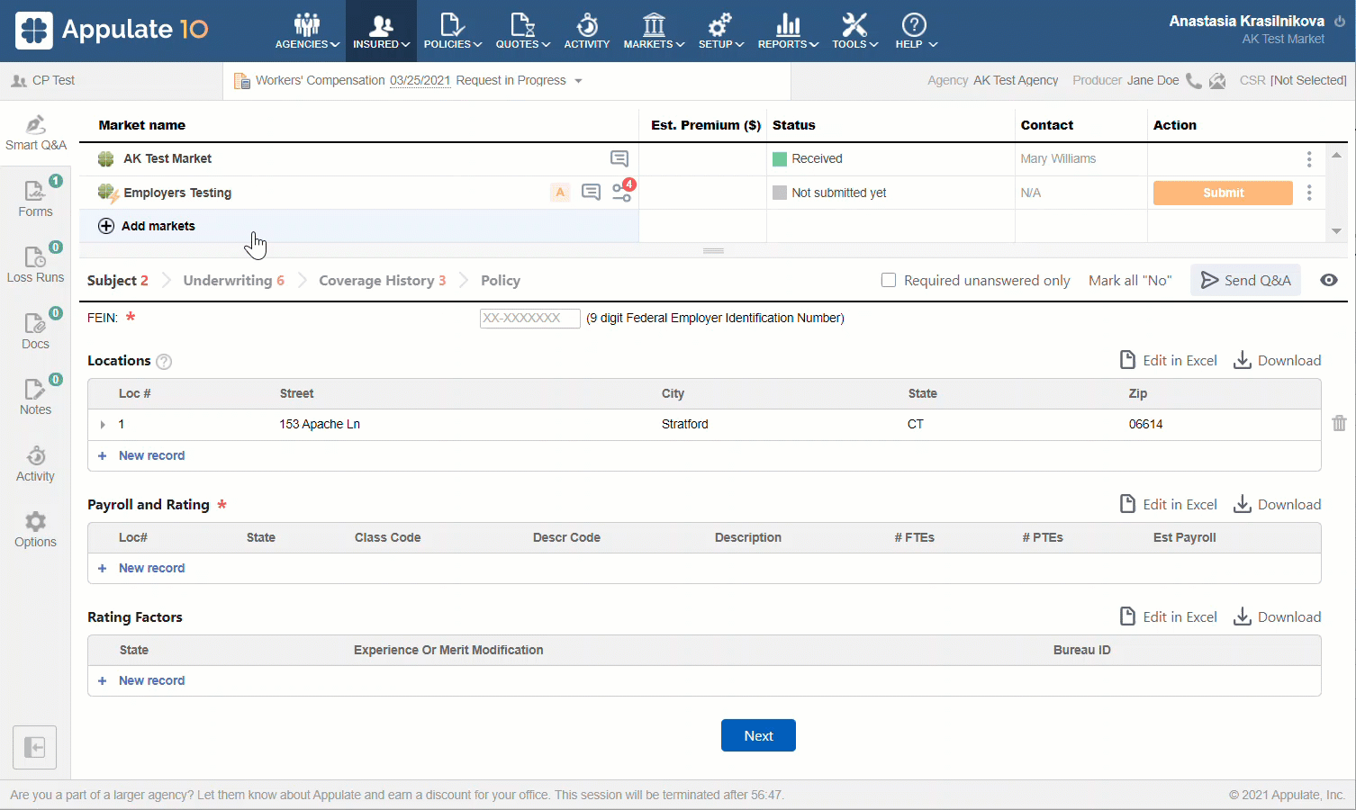This screenshot has height=810, width=1356.
Task: Open the Tools dropdown menu
Action: pyautogui.click(x=854, y=31)
